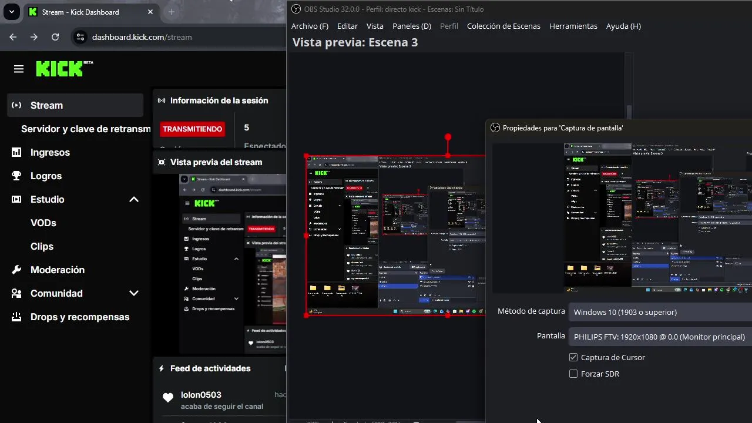Click the KICK beta logo
The image size is (752, 423).
coord(65,69)
